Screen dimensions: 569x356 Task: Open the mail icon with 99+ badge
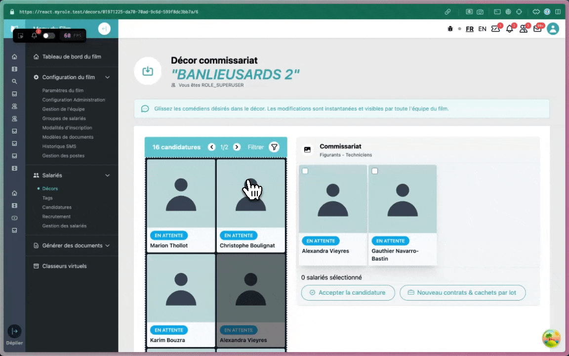pos(537,29)
